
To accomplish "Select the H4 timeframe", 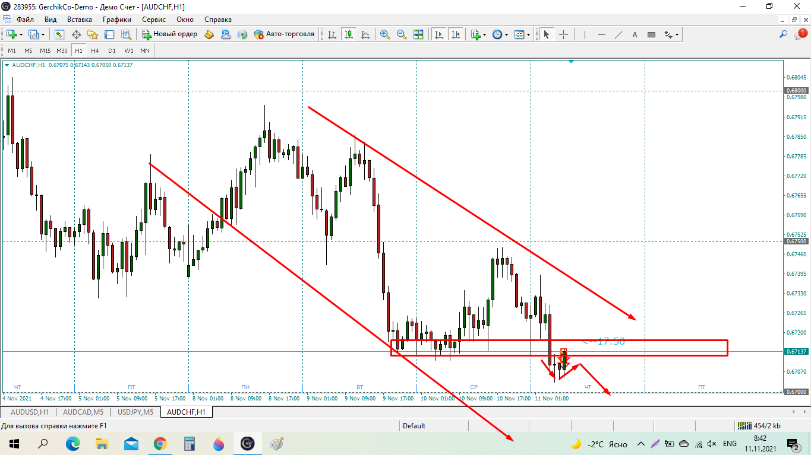I will [95, 50].
